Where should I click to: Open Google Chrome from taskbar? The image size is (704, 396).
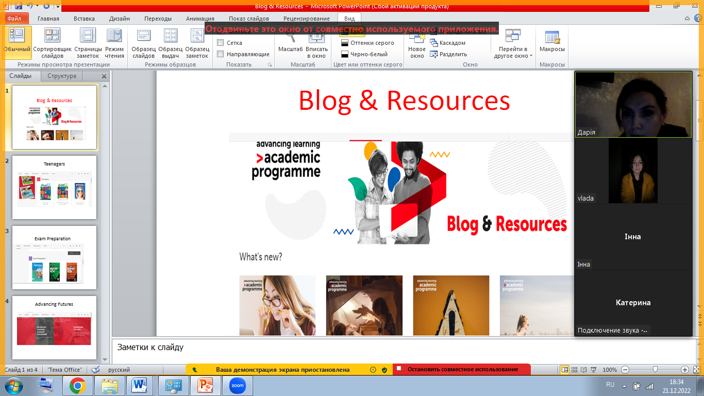pyautogui.click(x=78, y=385)
